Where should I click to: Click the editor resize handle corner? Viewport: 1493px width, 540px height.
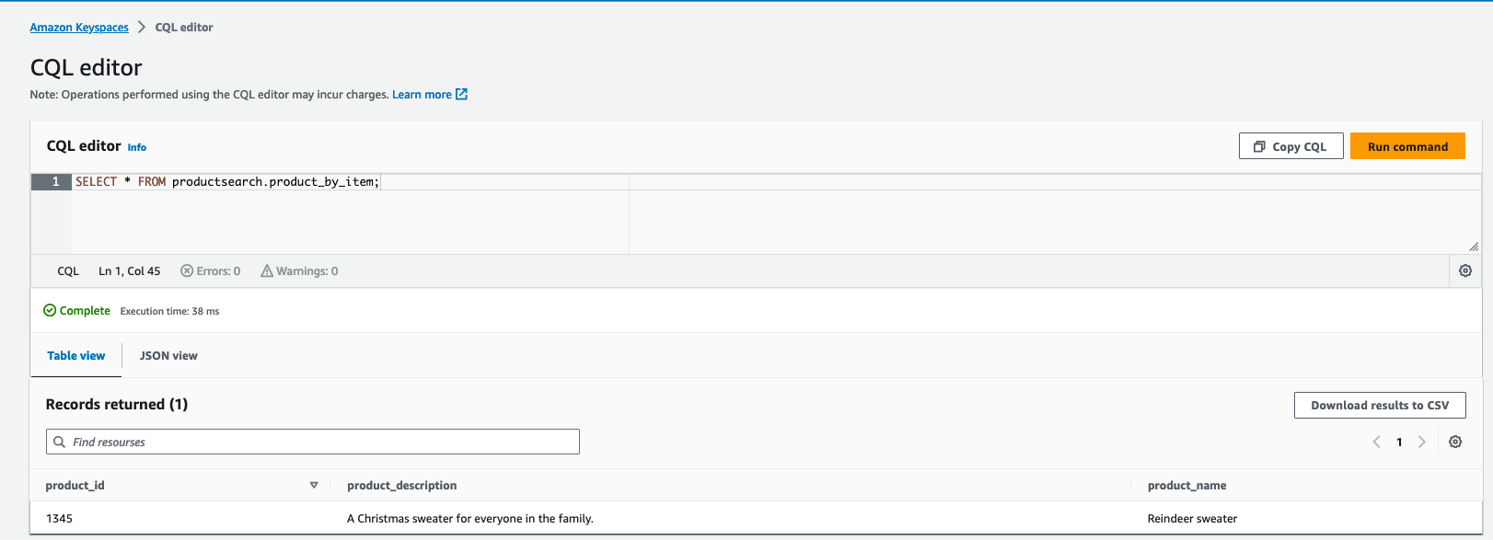coord(1474,247)
